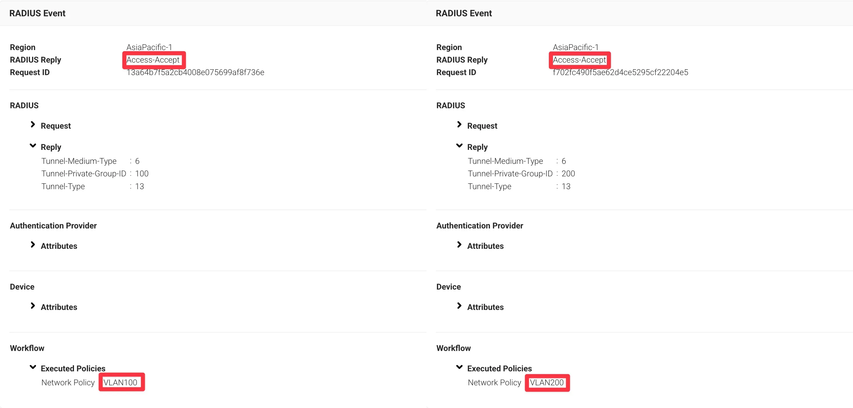The height and width of the screenshot is (408, 853).
Task: Expand Device Attributes in left RADIUS event
Action: click(33, 306)
